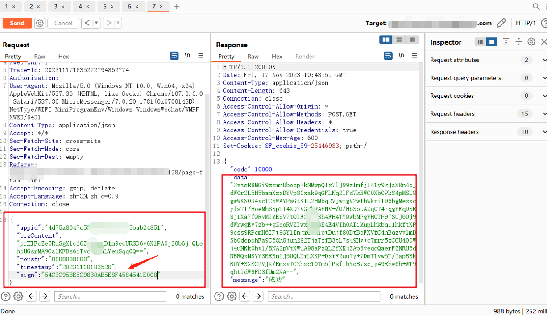Select the Request Raw view tab
Image resolution: width=547 pixels, height=316 pixels.
pos(40,57)
